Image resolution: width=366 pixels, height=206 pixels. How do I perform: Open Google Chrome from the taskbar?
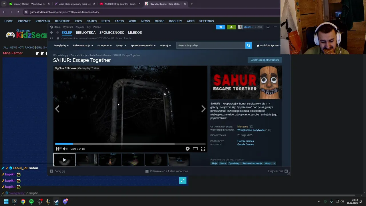pyautogui.click(x=23, y=201)
